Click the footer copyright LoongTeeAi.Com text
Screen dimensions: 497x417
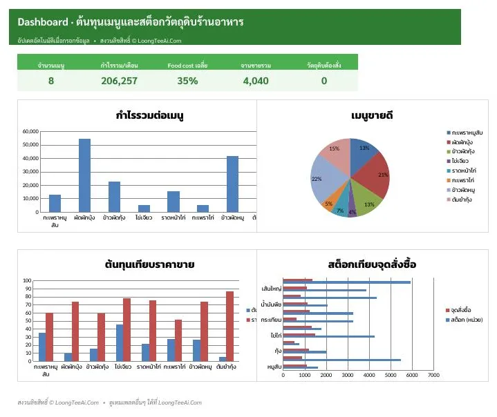[58, 403]
